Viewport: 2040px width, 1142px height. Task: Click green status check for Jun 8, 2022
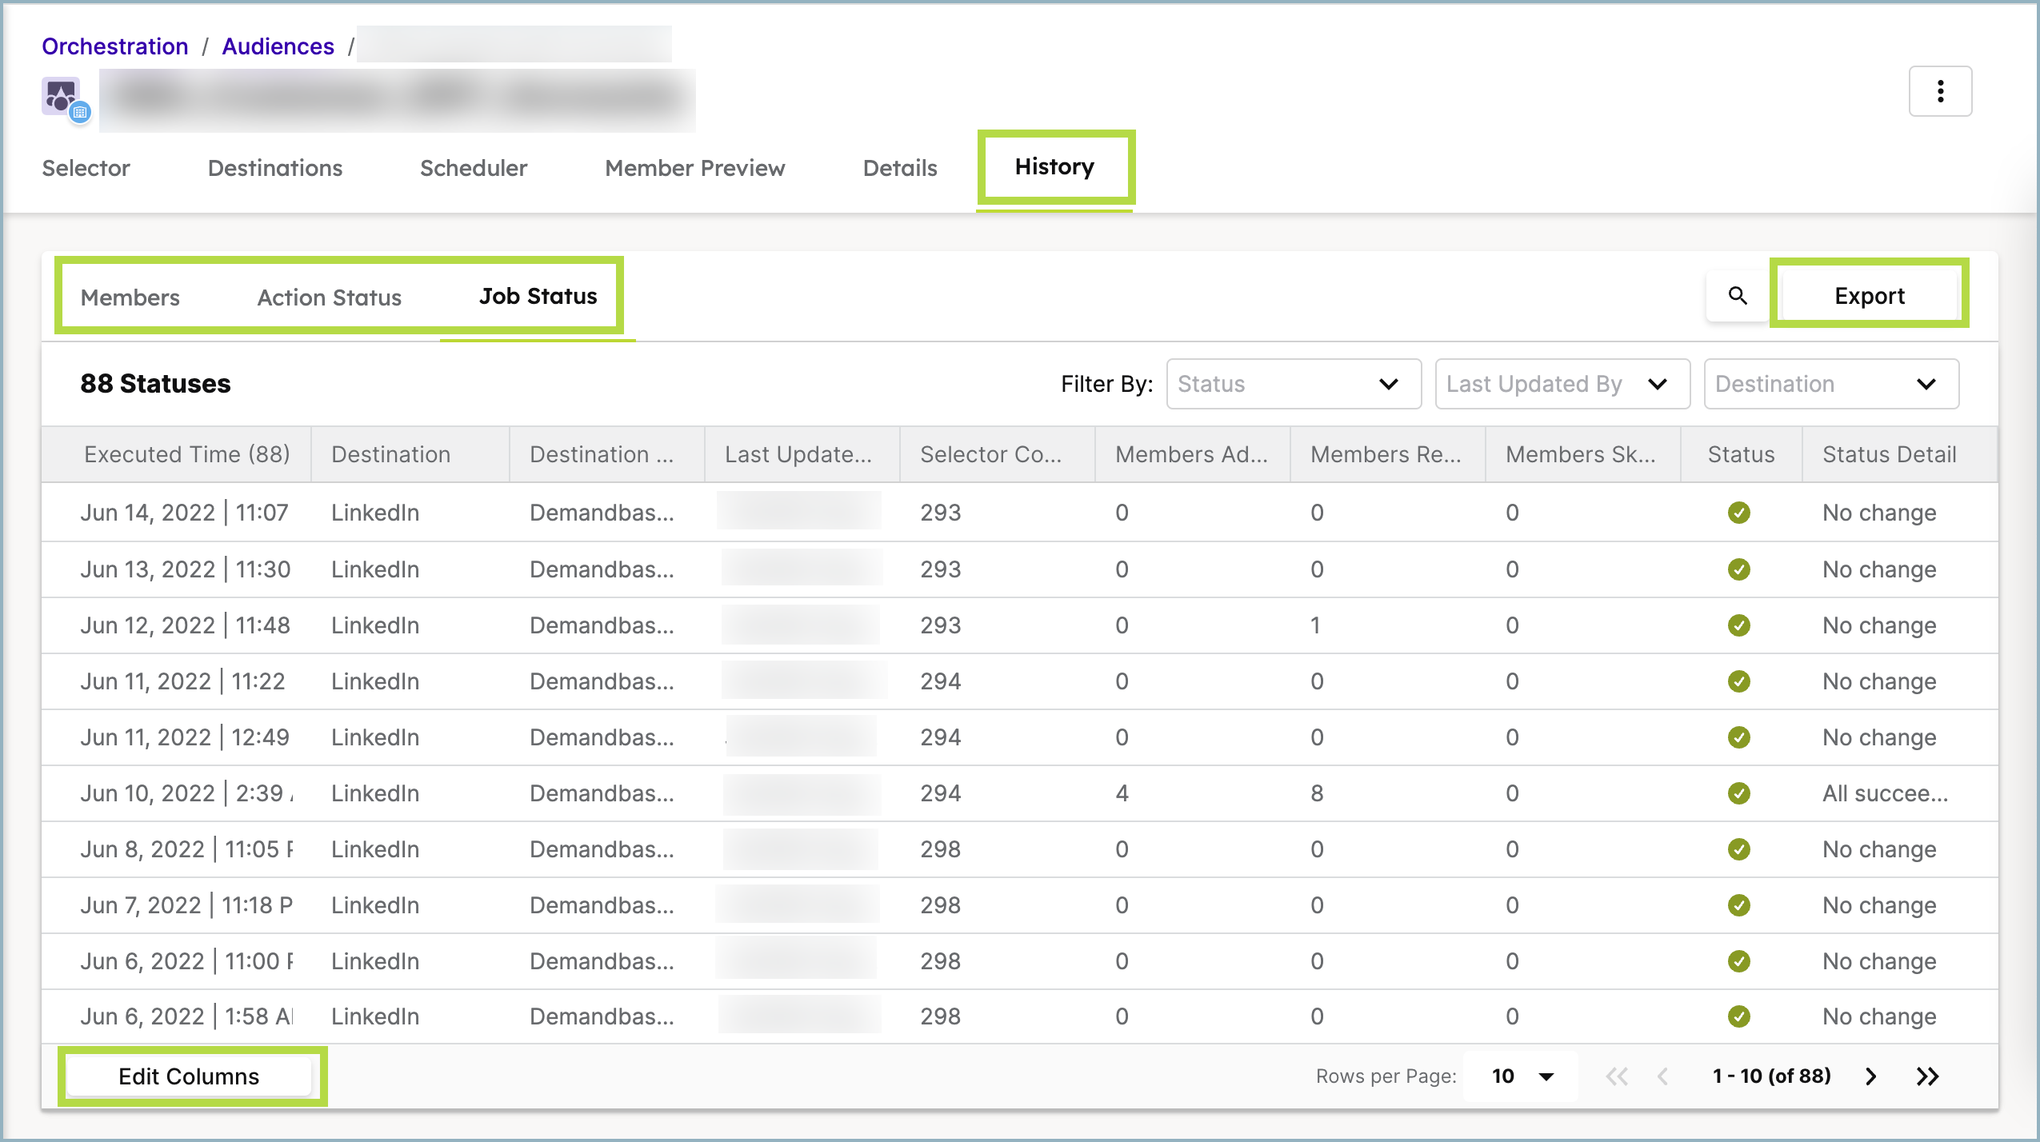(x=1738, y=849)
